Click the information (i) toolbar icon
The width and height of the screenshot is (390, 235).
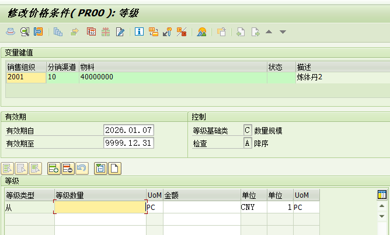click(x=139, y=31)
